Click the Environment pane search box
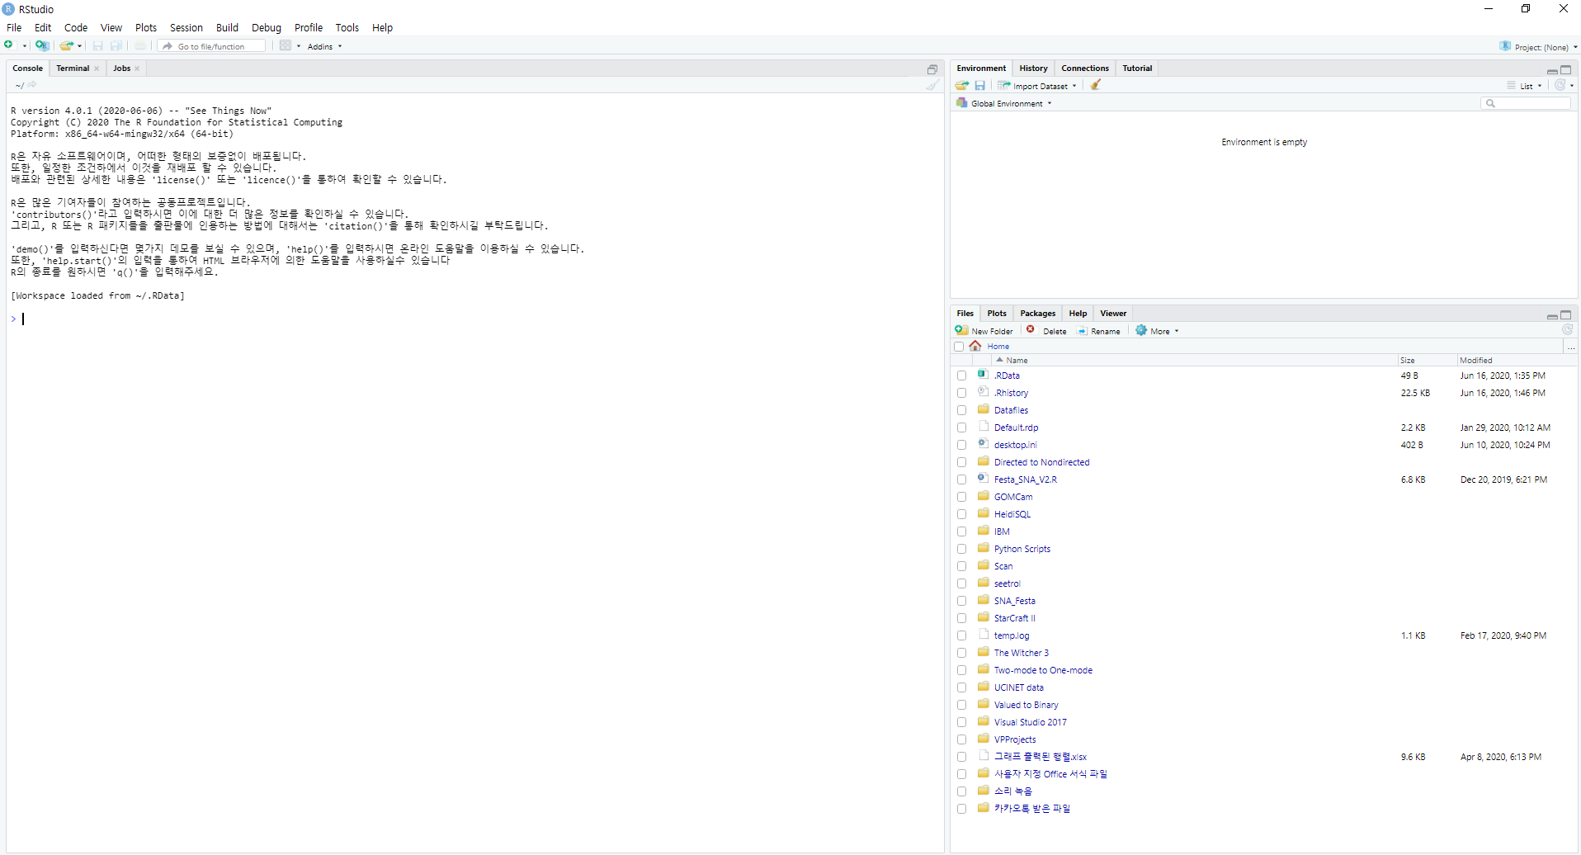Screen dimensions: 1581x855 coord(1526,103)
